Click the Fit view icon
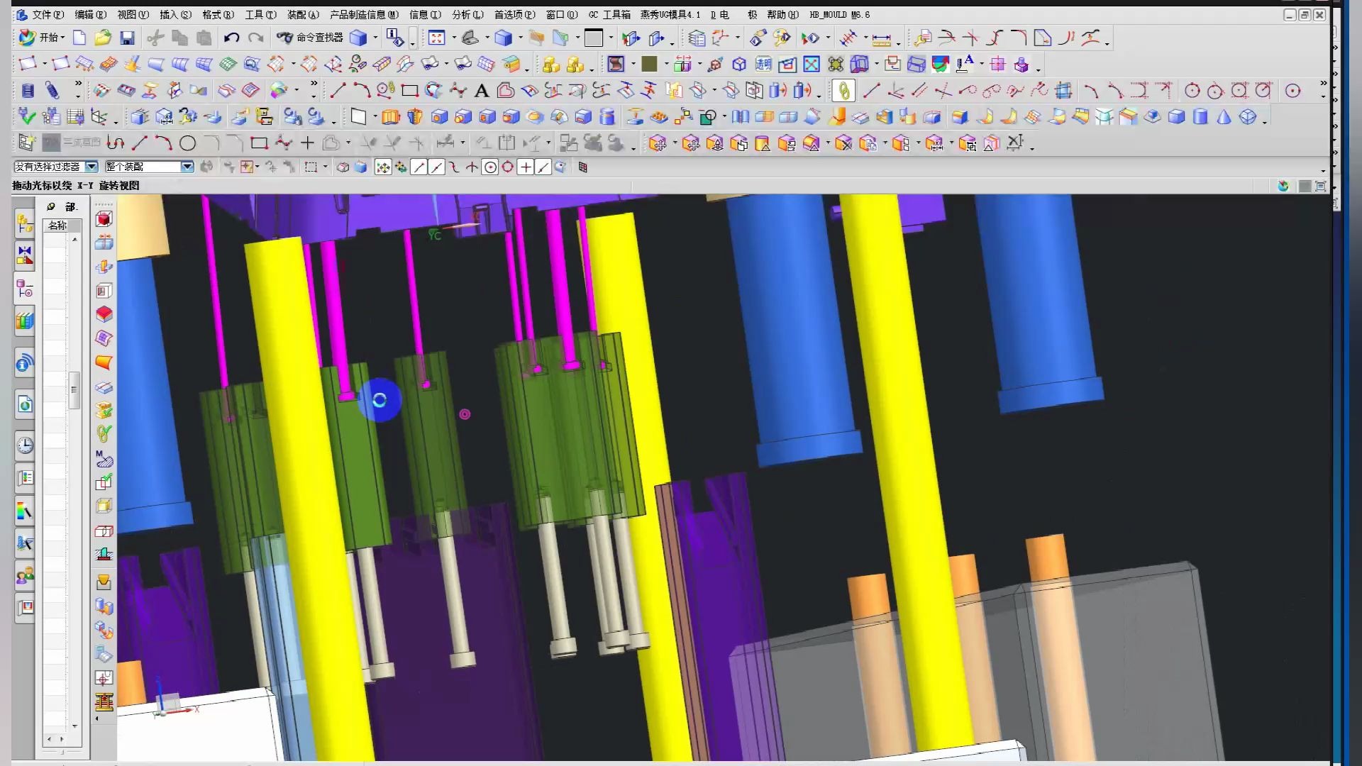 [x=436, y=38]
